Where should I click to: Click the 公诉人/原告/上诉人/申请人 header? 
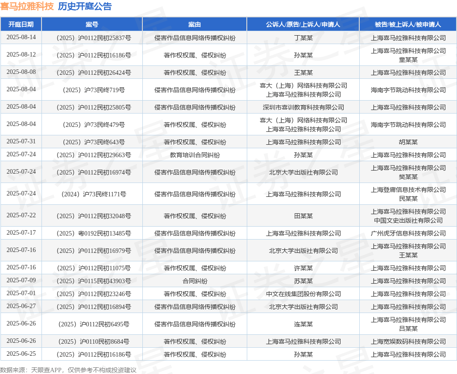coord(303,24)
